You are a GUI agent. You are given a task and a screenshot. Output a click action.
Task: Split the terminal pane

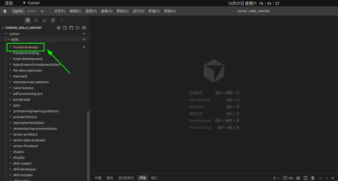[x=306, y=178]
